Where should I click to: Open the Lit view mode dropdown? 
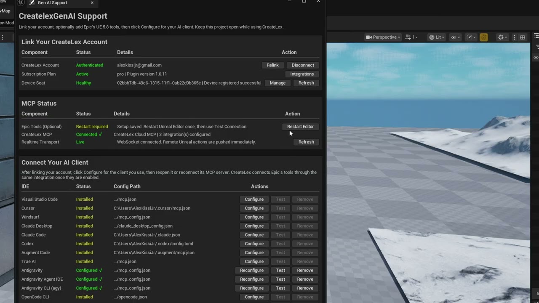click(437, 37)
